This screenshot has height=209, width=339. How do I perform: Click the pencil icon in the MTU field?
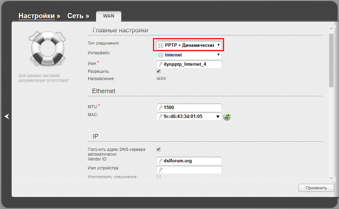tap(161, 108)
